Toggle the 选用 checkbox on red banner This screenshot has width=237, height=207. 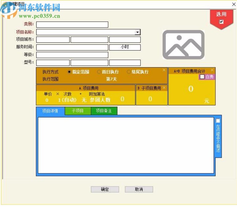221,22
